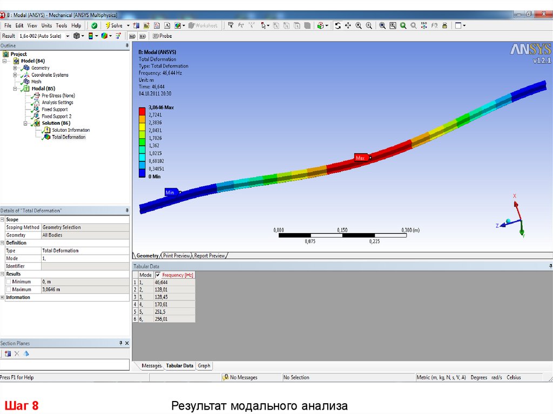Viewport: 553px width, 414px height.
Task: Click the Solve lightning button
Action: tap(114, 25)
